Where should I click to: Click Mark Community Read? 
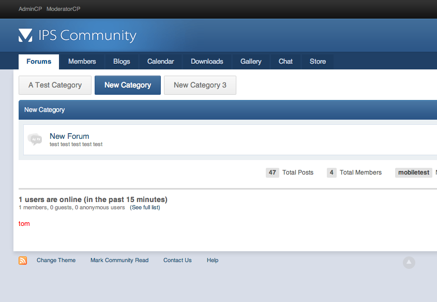tap(119, 260)
